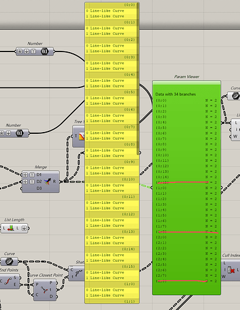Click the {0;15} header in the yellow panel
Viewport: 240px width, 310px height.
[111, 267]
